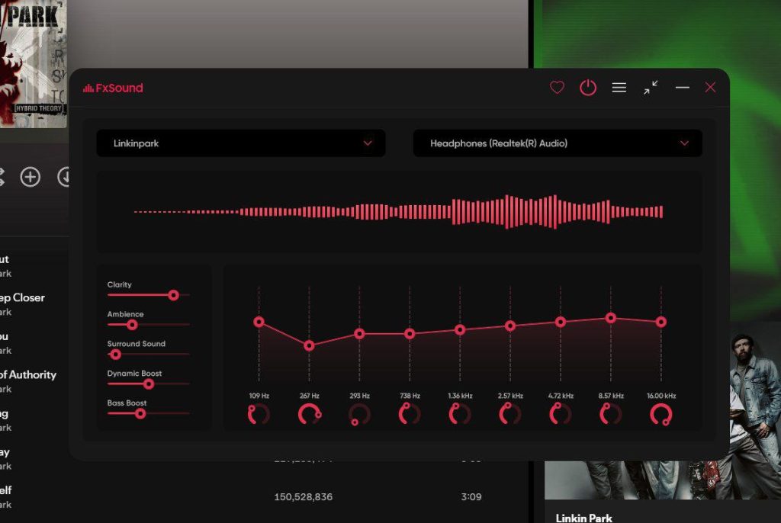This screenshot has width=781, height=523.
Task: Click the 267 Hz frequency knob
Action: pyautogui.click(x=309, y=414)
